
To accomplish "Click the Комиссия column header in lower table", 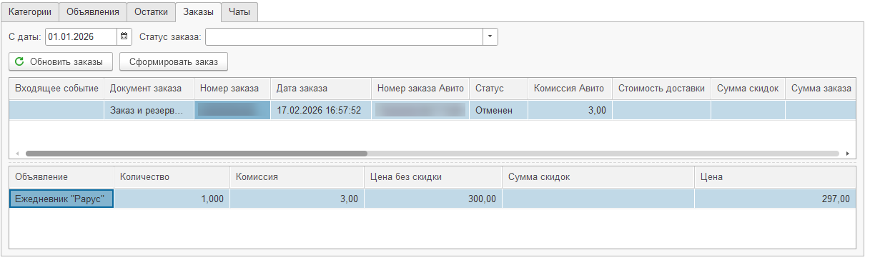I will (x=297, y=177).
